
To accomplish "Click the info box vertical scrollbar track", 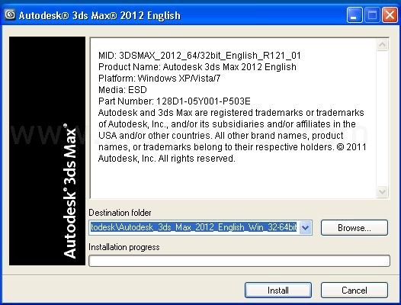I will (x=383, y=118).
